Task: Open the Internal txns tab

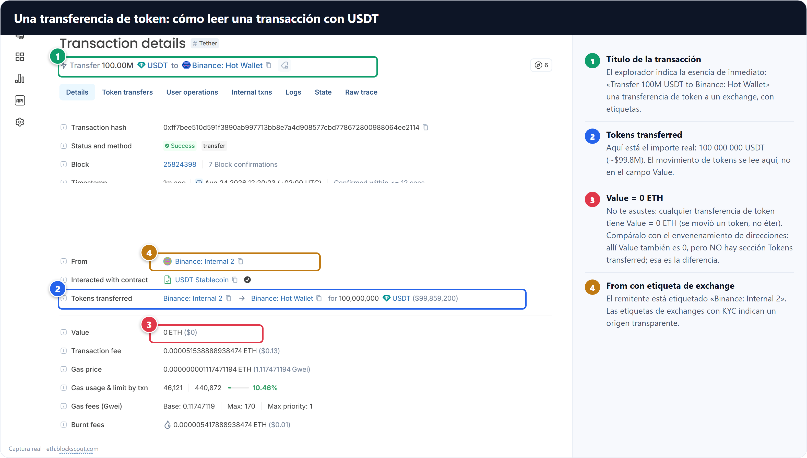Action: pyautogui.click(x=252, y=92)
